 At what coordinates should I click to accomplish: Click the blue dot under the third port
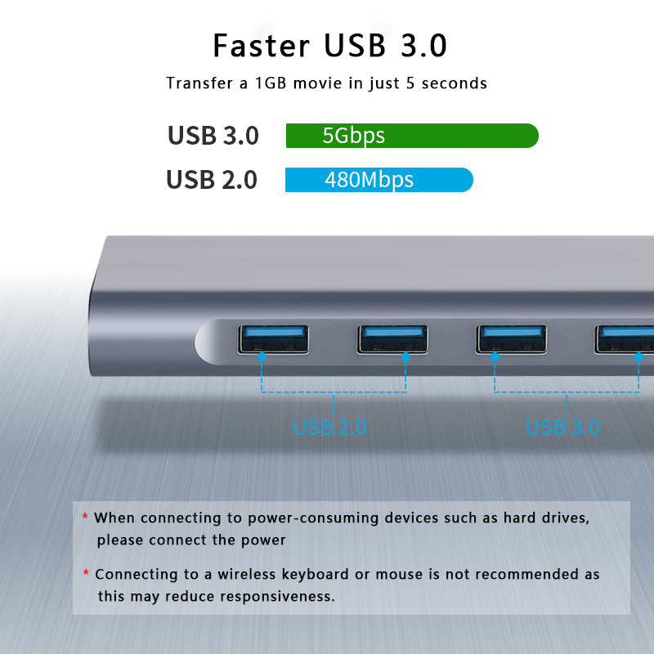pos(495,356)
